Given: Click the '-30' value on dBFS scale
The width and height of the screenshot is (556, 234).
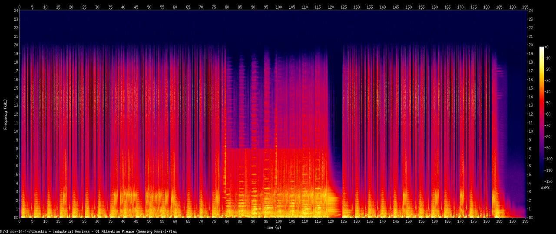Looking at the screenshot, I should (x=548, y=80).
